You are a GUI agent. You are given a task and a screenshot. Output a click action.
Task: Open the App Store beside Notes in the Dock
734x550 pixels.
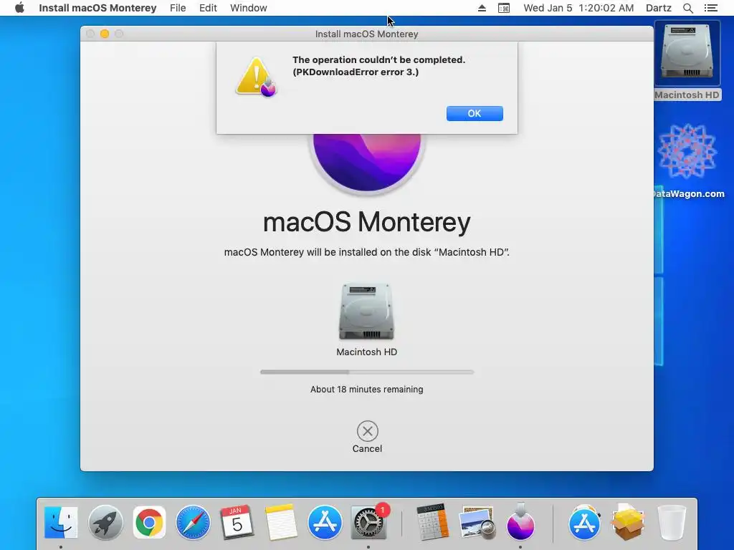click(325, 522)
